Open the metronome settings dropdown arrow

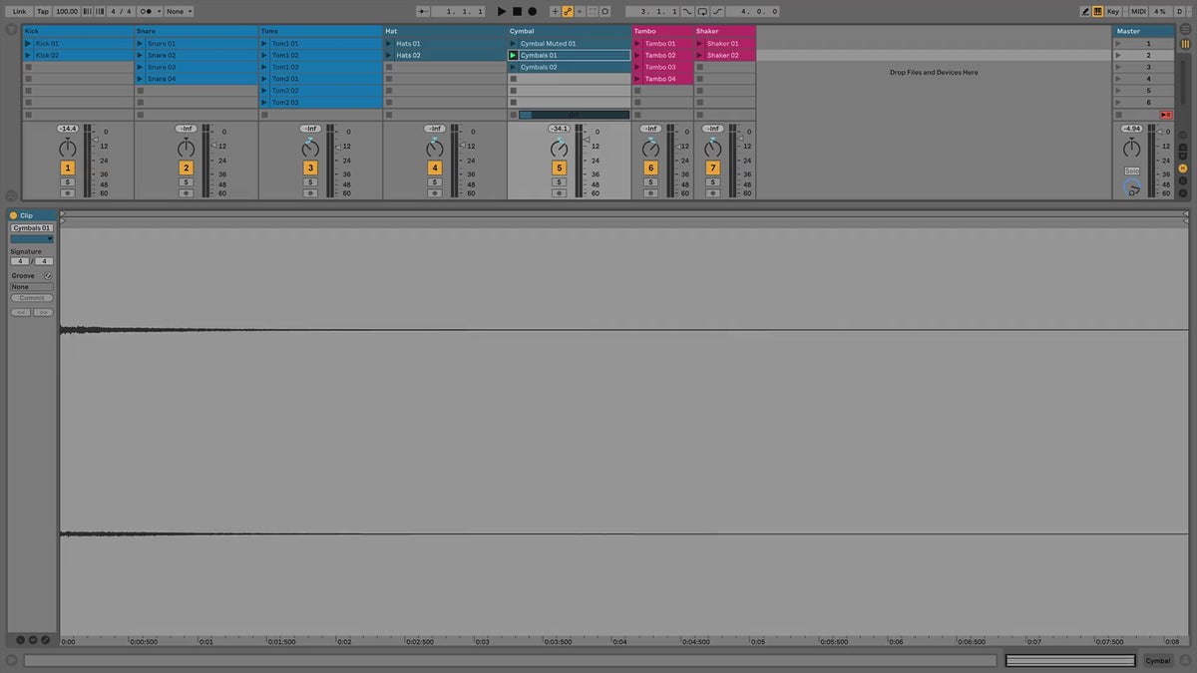point(158,11)
